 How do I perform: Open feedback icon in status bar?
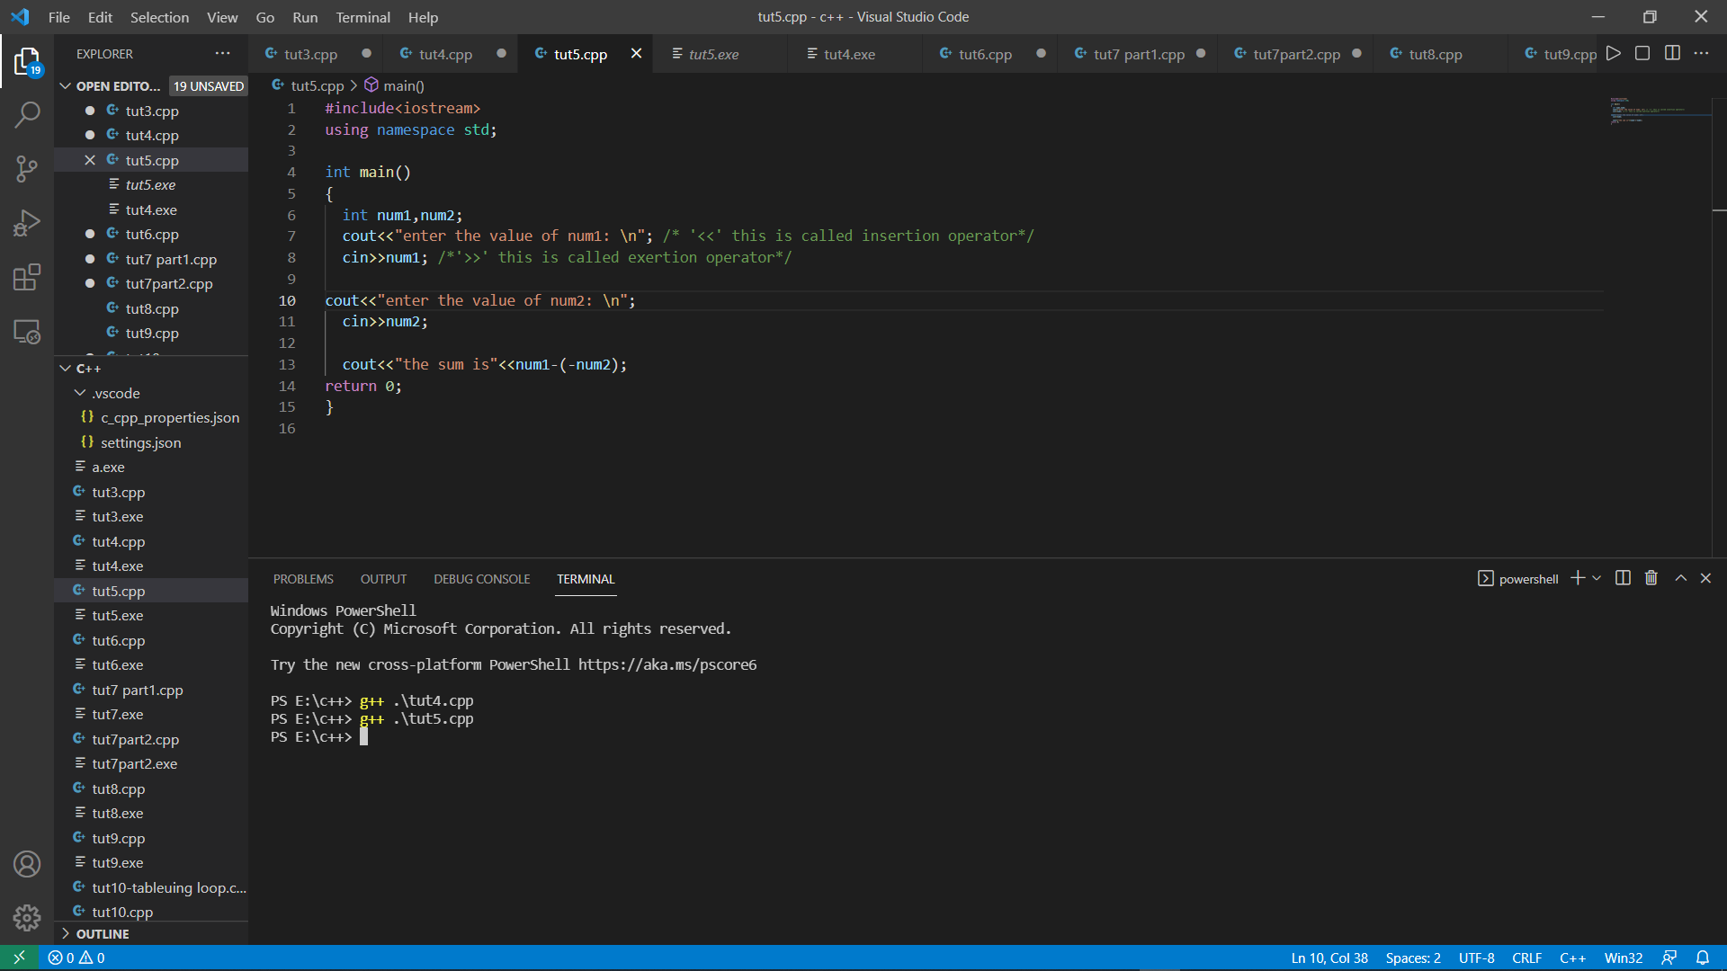pos(1669,958)
